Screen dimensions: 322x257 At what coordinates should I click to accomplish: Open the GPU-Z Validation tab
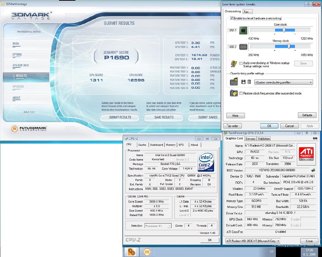(264, 139)
